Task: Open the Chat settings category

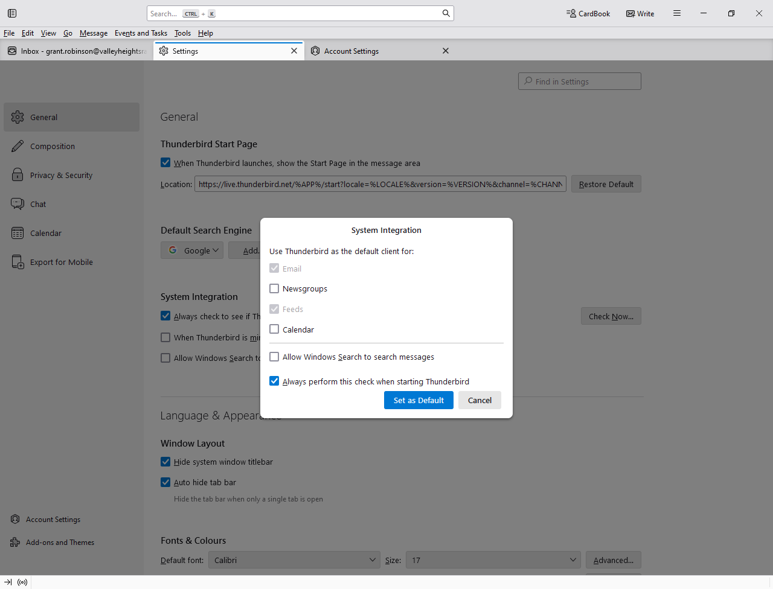Action: (71, 204)
